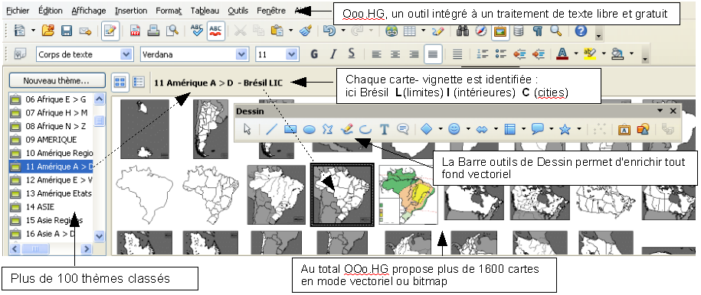Open the Fichier menu

click(17, 11)
